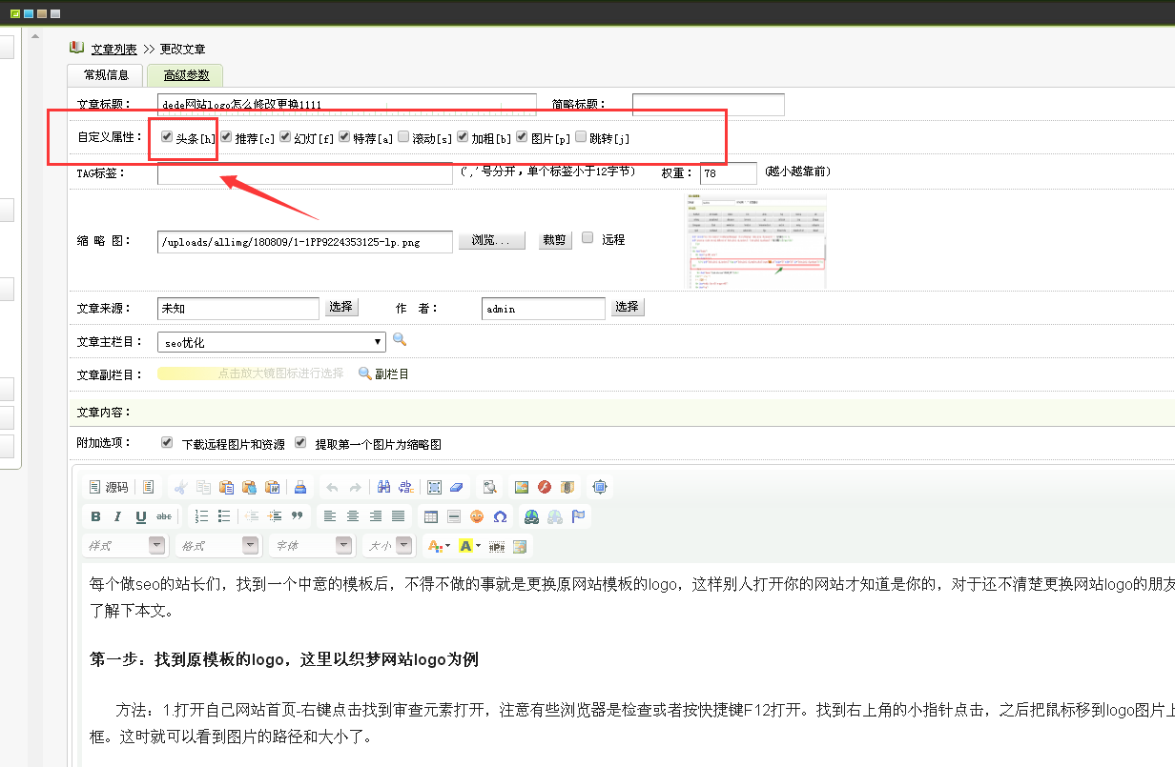Image resolution: width=1175 pixels, height=767 pixels.
Task: Click the 权重 weight input field
Action: [729, 173]
